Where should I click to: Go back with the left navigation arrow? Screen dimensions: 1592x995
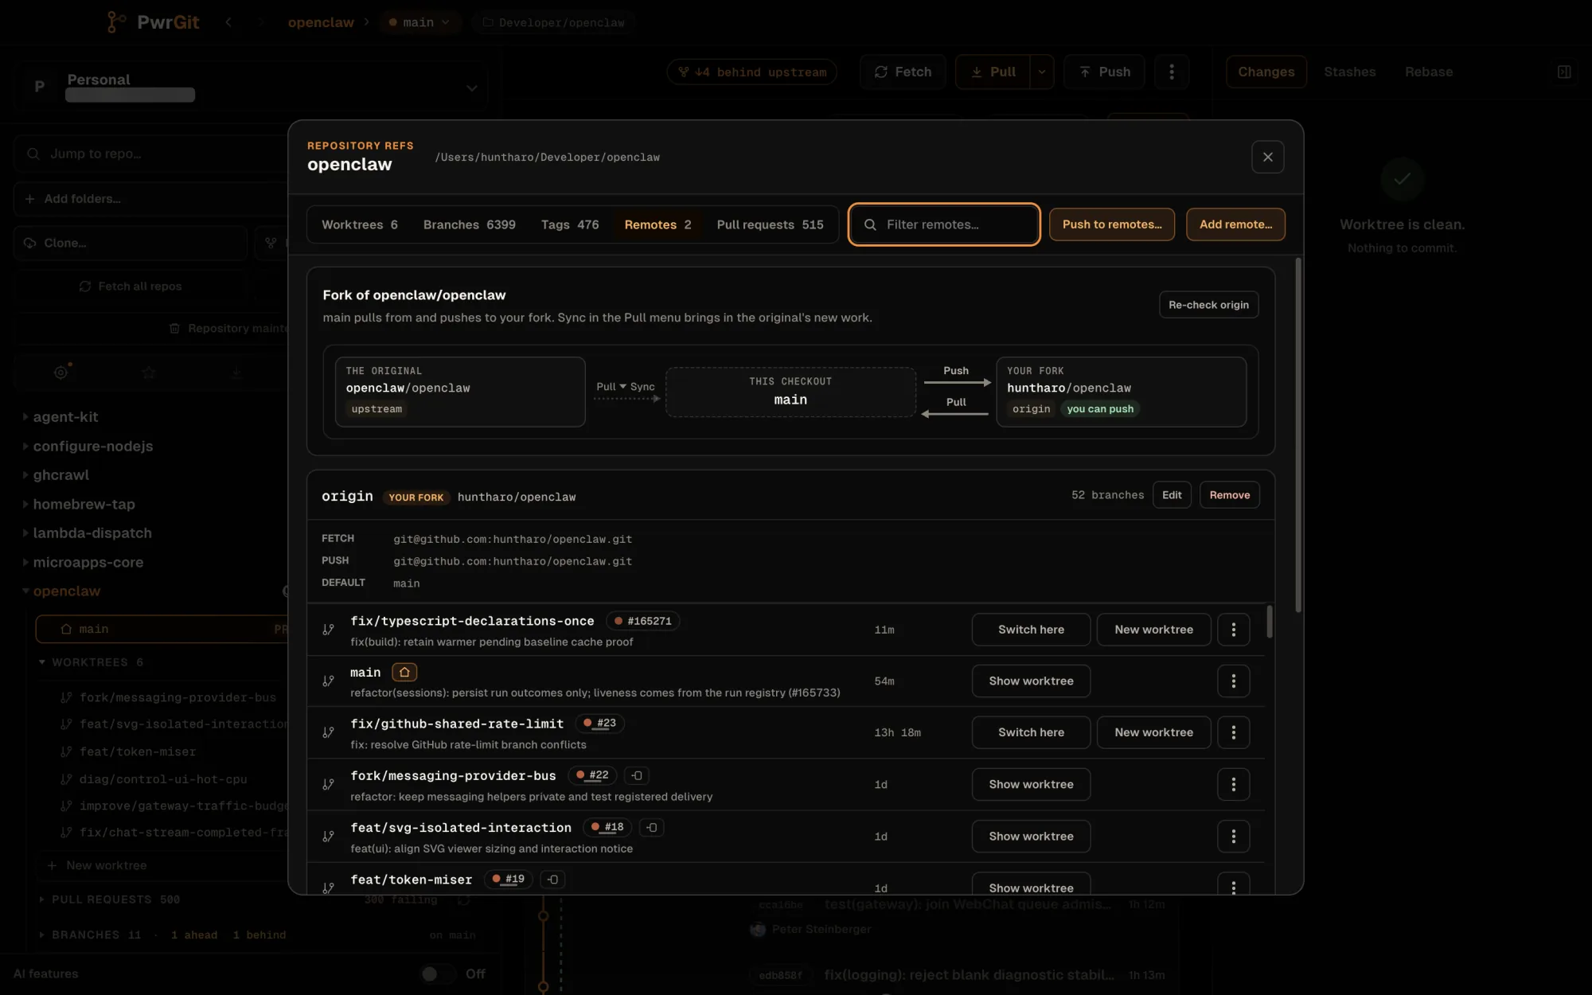[229, 22]
